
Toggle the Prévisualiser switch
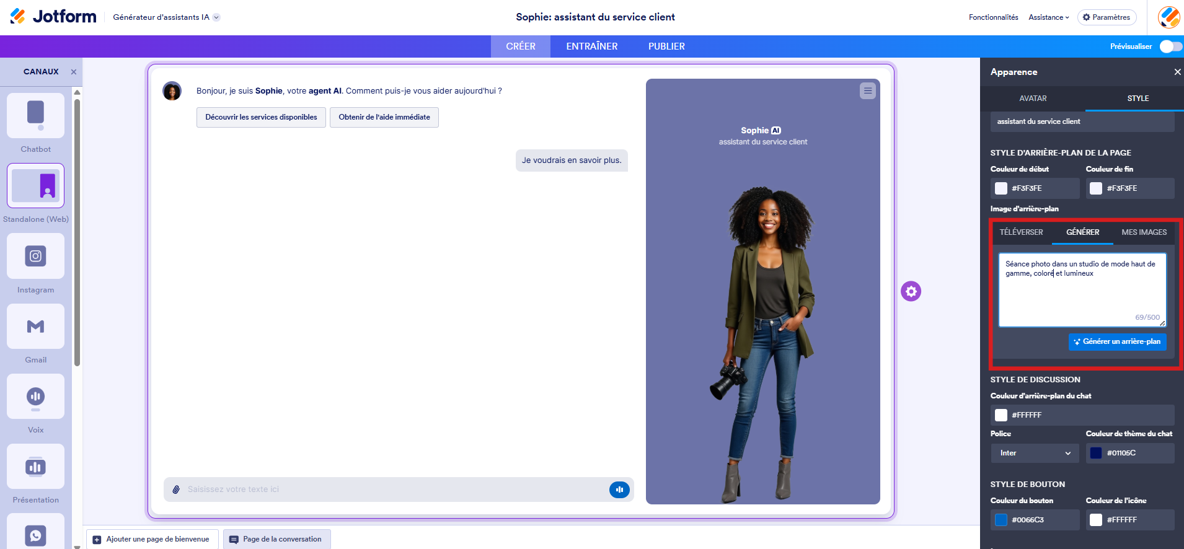(1171, 46)
